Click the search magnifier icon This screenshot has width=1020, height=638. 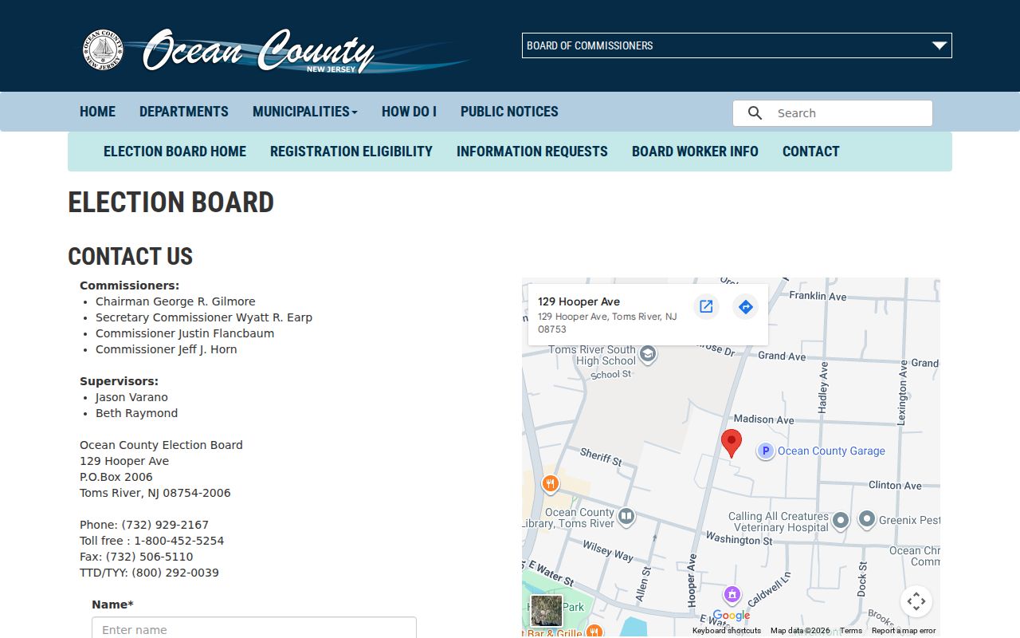coord(755,113)
